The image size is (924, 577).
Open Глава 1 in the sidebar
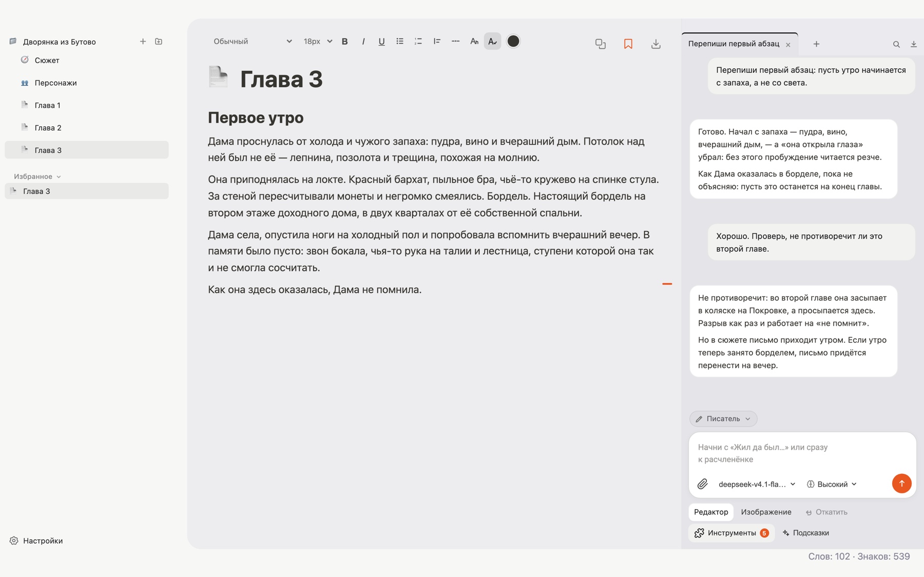tap(86, 106)
